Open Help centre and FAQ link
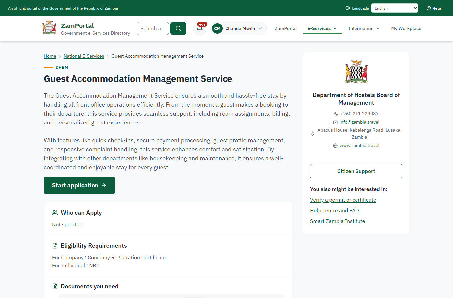 pyautogui.click(x=335, y=210)
